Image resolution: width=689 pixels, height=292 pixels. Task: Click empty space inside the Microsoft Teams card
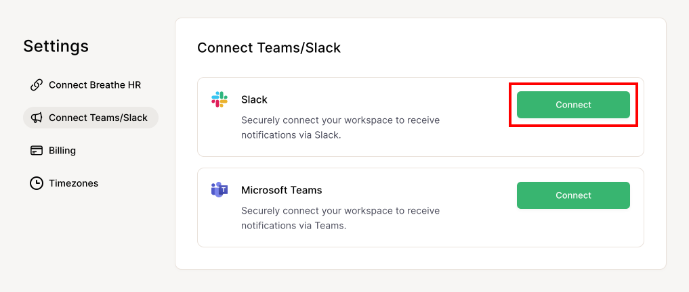pos(481,229)
